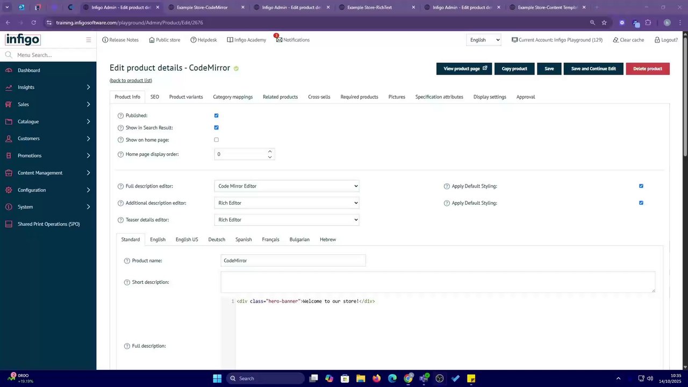Toggle Apply Default Styling for additional description
The image size is (688, 387).
(x=641, y=203)
